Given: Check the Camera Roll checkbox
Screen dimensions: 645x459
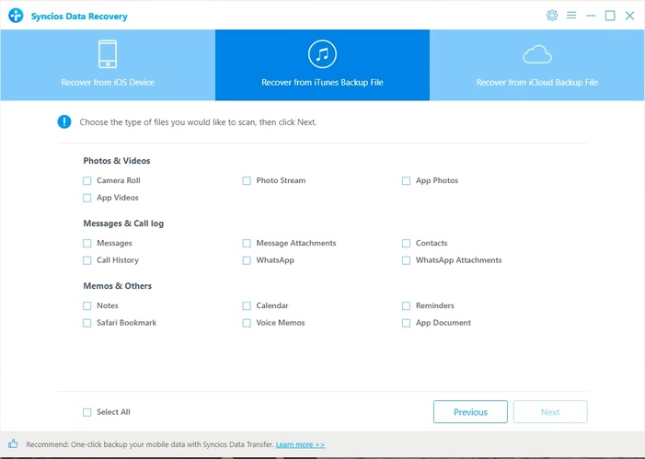Looking at the screenshot, I should [87, 180].
